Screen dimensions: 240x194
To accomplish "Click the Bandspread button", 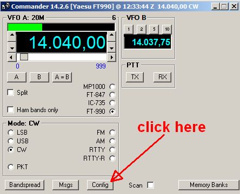I will (x=25, y=185).
